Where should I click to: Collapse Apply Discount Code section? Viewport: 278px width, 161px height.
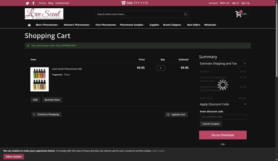click(x=223, y=104)
